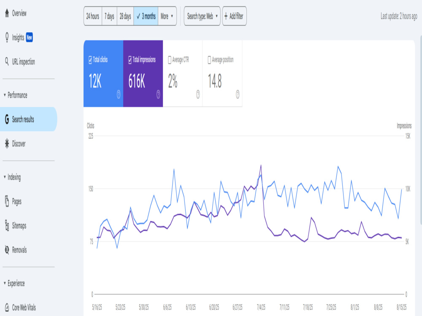The height and width of the screenshot is (316, 422).
Task: Enable the Average position checkbox
Action: tap(209, 60)
